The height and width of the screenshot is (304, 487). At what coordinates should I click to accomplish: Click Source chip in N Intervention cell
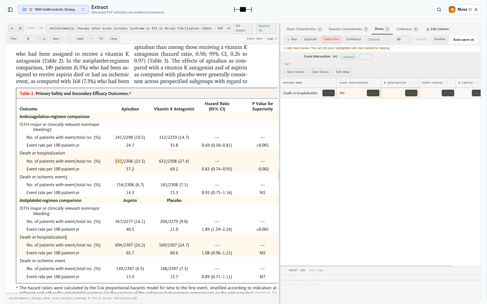411,93
